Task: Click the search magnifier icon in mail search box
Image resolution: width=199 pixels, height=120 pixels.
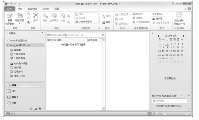Action: (103, 35)
